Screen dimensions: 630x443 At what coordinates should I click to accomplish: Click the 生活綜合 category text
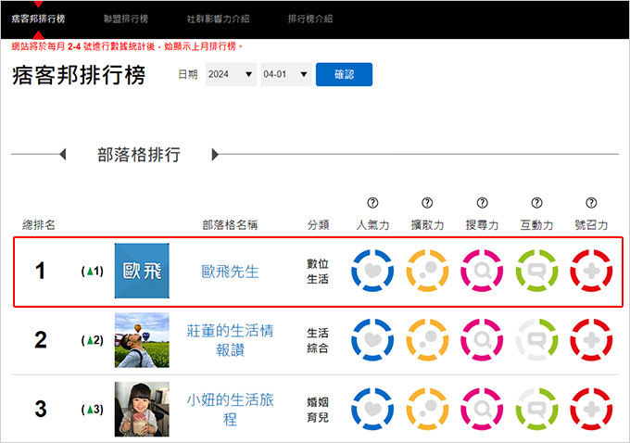tap(318, 340)
